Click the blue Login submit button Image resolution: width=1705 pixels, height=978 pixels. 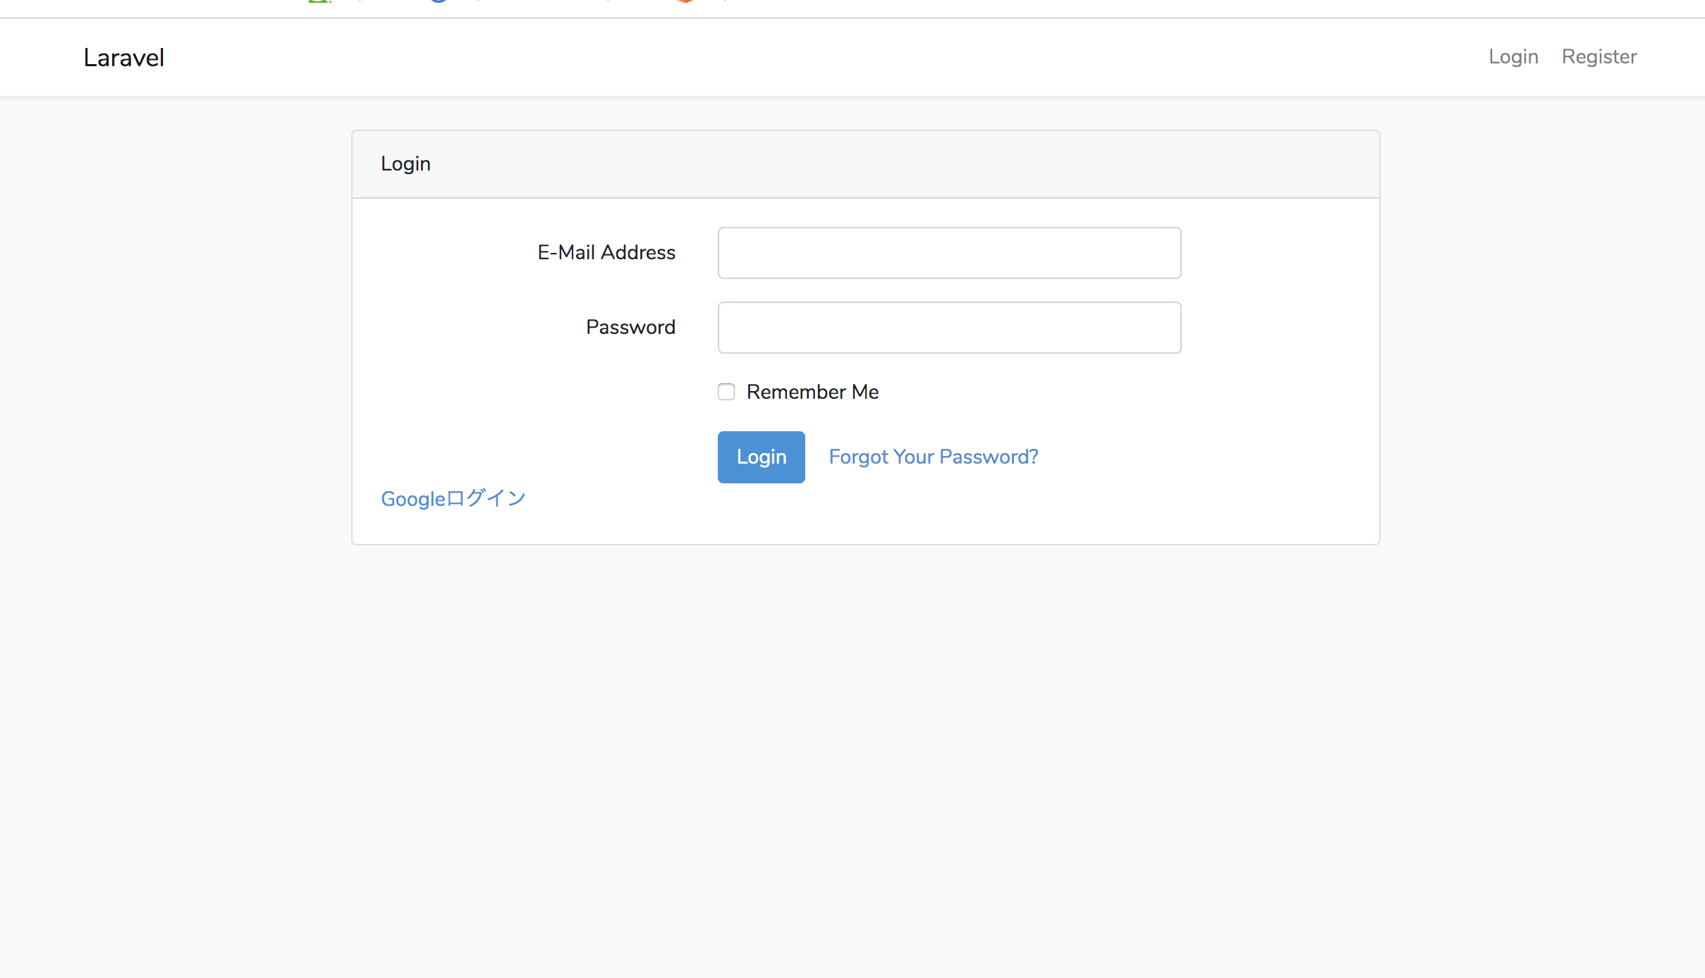click(761, 457)
